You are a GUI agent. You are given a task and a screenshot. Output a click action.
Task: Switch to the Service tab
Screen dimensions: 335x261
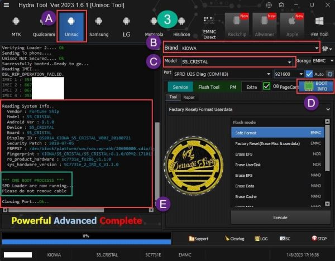(x=180, y=87)
